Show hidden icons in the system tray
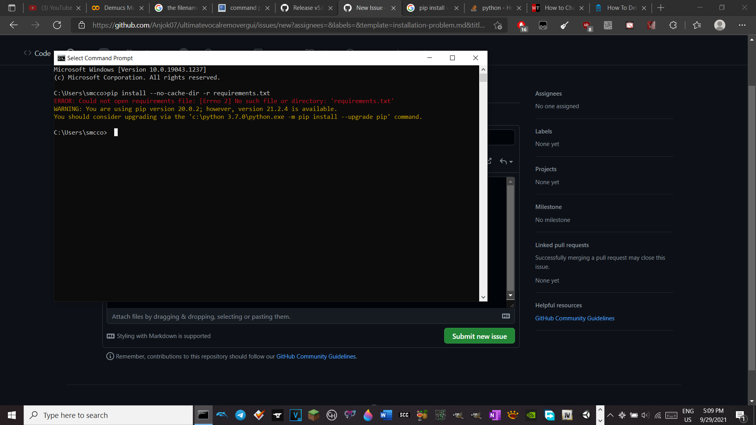Screen dimensions: 756x425 pos(610,415)
